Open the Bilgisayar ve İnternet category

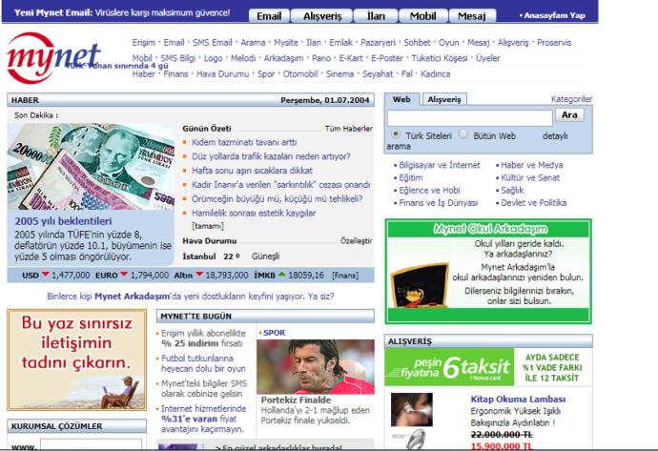440,165
